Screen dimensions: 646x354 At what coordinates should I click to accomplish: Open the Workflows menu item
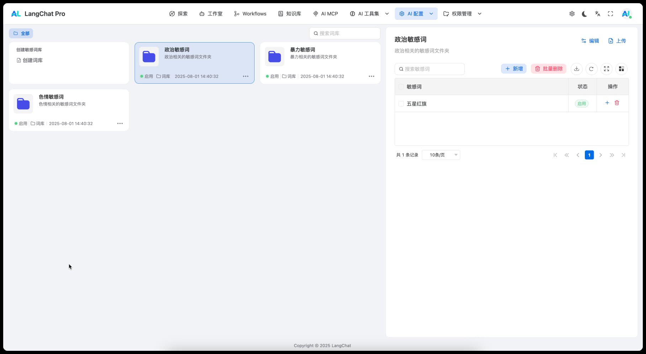click(x=250, y=14)
